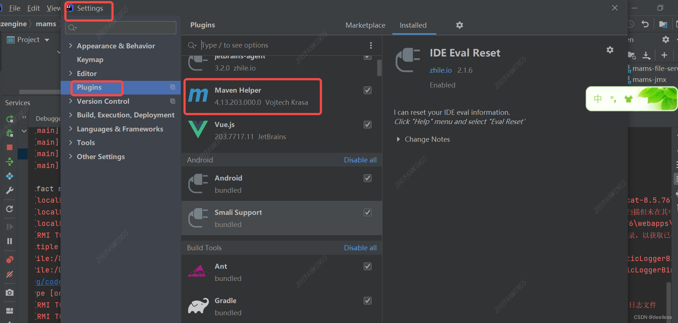
Task: Click Disable all for Build Tools group
Action: [360, 248]
